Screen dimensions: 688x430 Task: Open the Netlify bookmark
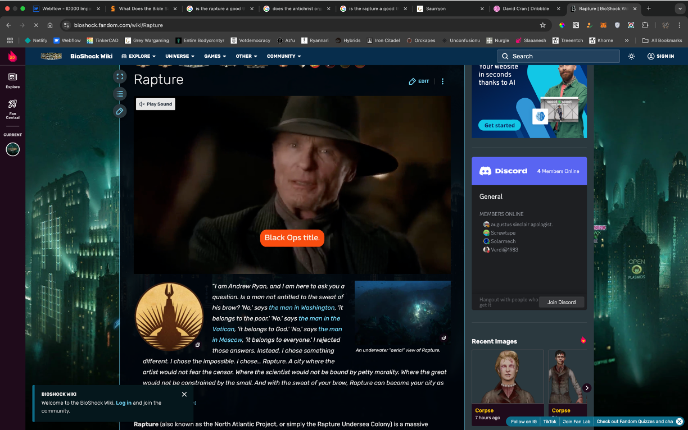coord(36,40)
